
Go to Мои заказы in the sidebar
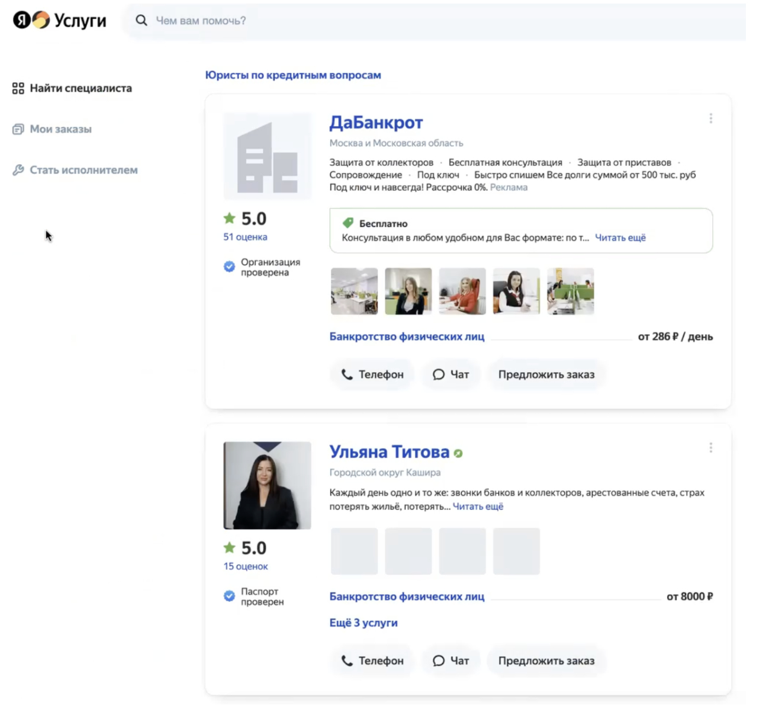point(60,129)
